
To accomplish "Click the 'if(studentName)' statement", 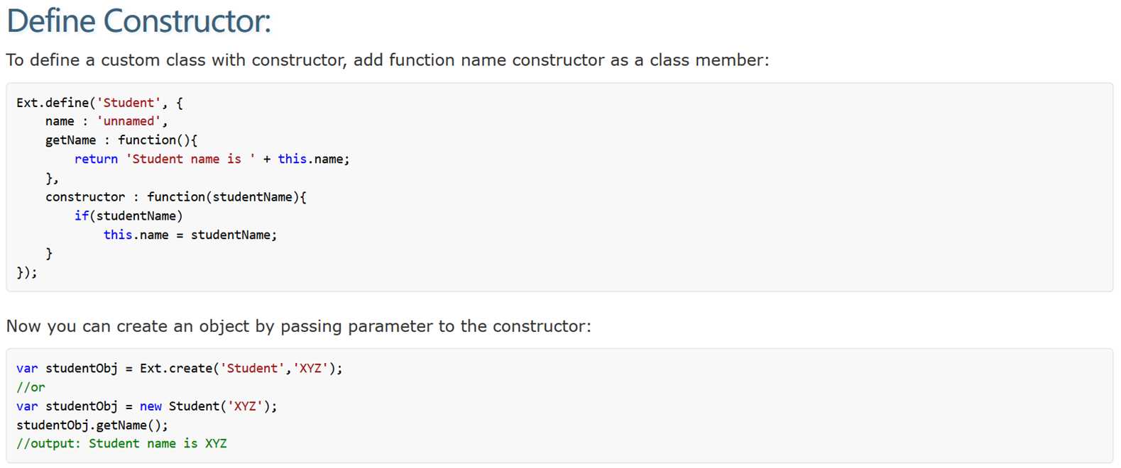I will click(x=128, y=216).
